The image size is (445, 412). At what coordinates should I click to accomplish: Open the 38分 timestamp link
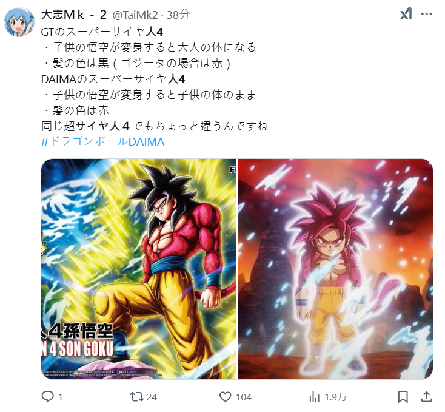tap(178, 15)
